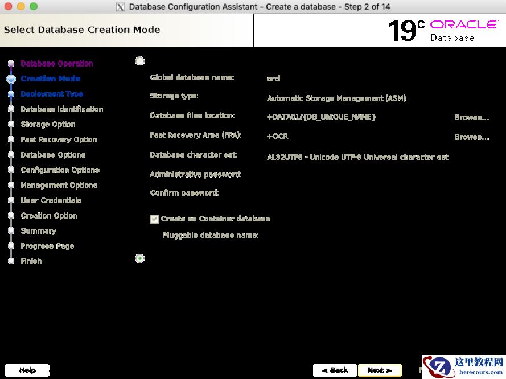506x379 pixels.
Task: Browse for the Fast Recovery Area
Action: [471, 137]
